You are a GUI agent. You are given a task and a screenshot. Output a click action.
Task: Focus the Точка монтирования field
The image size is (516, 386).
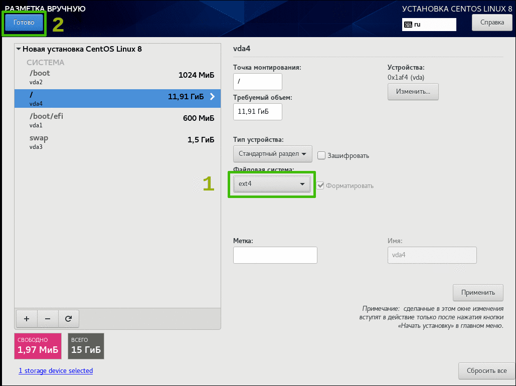pos(258,82)
